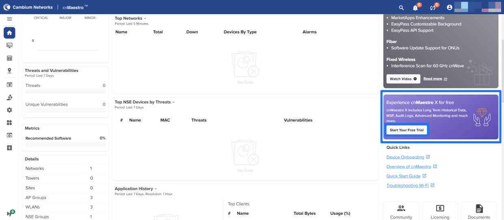Image resolution: width=504 pixels, height=220 pixels.
Task: Click Start Your Free Trial button
Action: 407,130
